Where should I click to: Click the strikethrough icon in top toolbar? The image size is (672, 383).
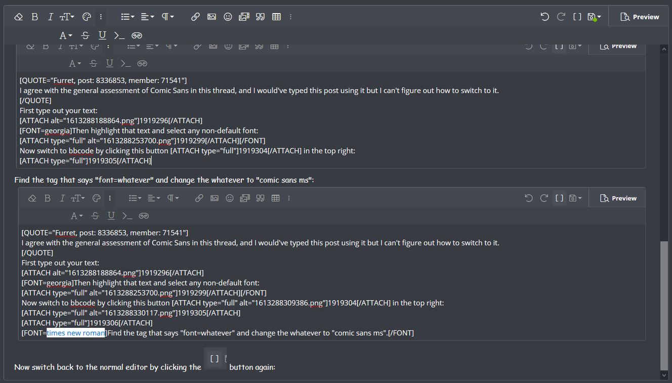86,35
